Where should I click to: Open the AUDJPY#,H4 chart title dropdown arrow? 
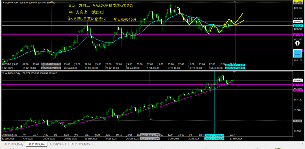click(3, 2)
